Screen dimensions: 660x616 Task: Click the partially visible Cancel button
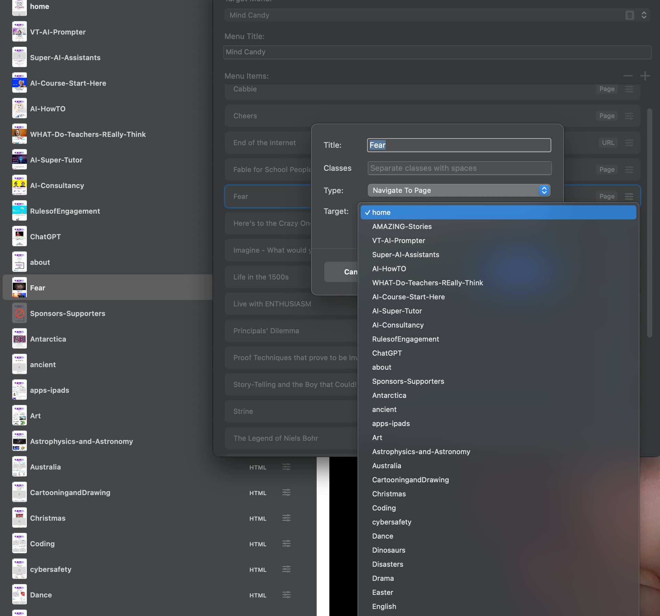coord(341,272)
